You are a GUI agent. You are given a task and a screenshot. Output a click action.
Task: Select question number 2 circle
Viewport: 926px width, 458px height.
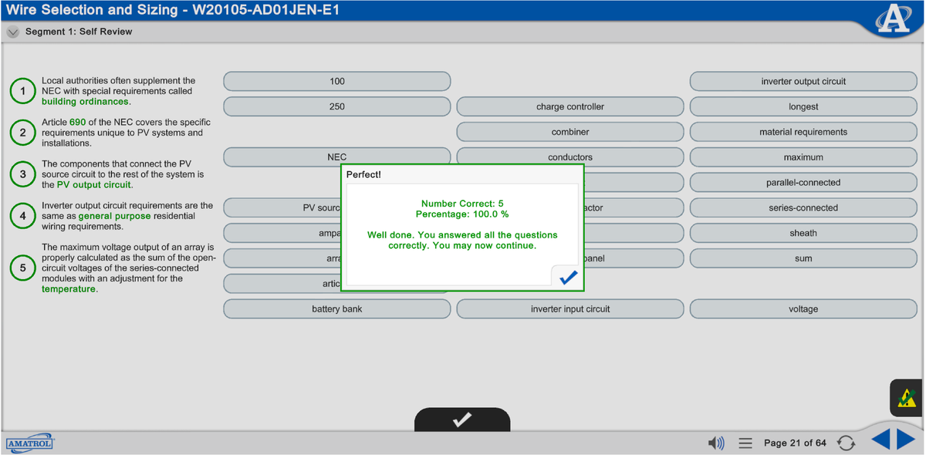[x=23, y=133]
